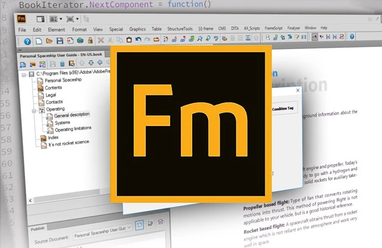Screen dimensions: 382x248
Task: Click the Import file icon next to Save
Action: point(70,41)
